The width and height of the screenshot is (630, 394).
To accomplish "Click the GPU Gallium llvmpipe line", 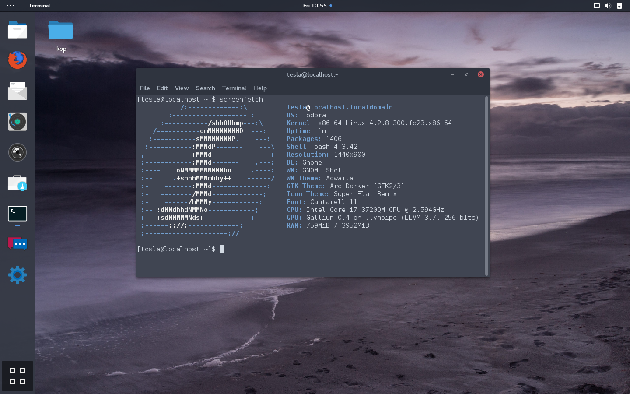I will click(x=383, y=218).
